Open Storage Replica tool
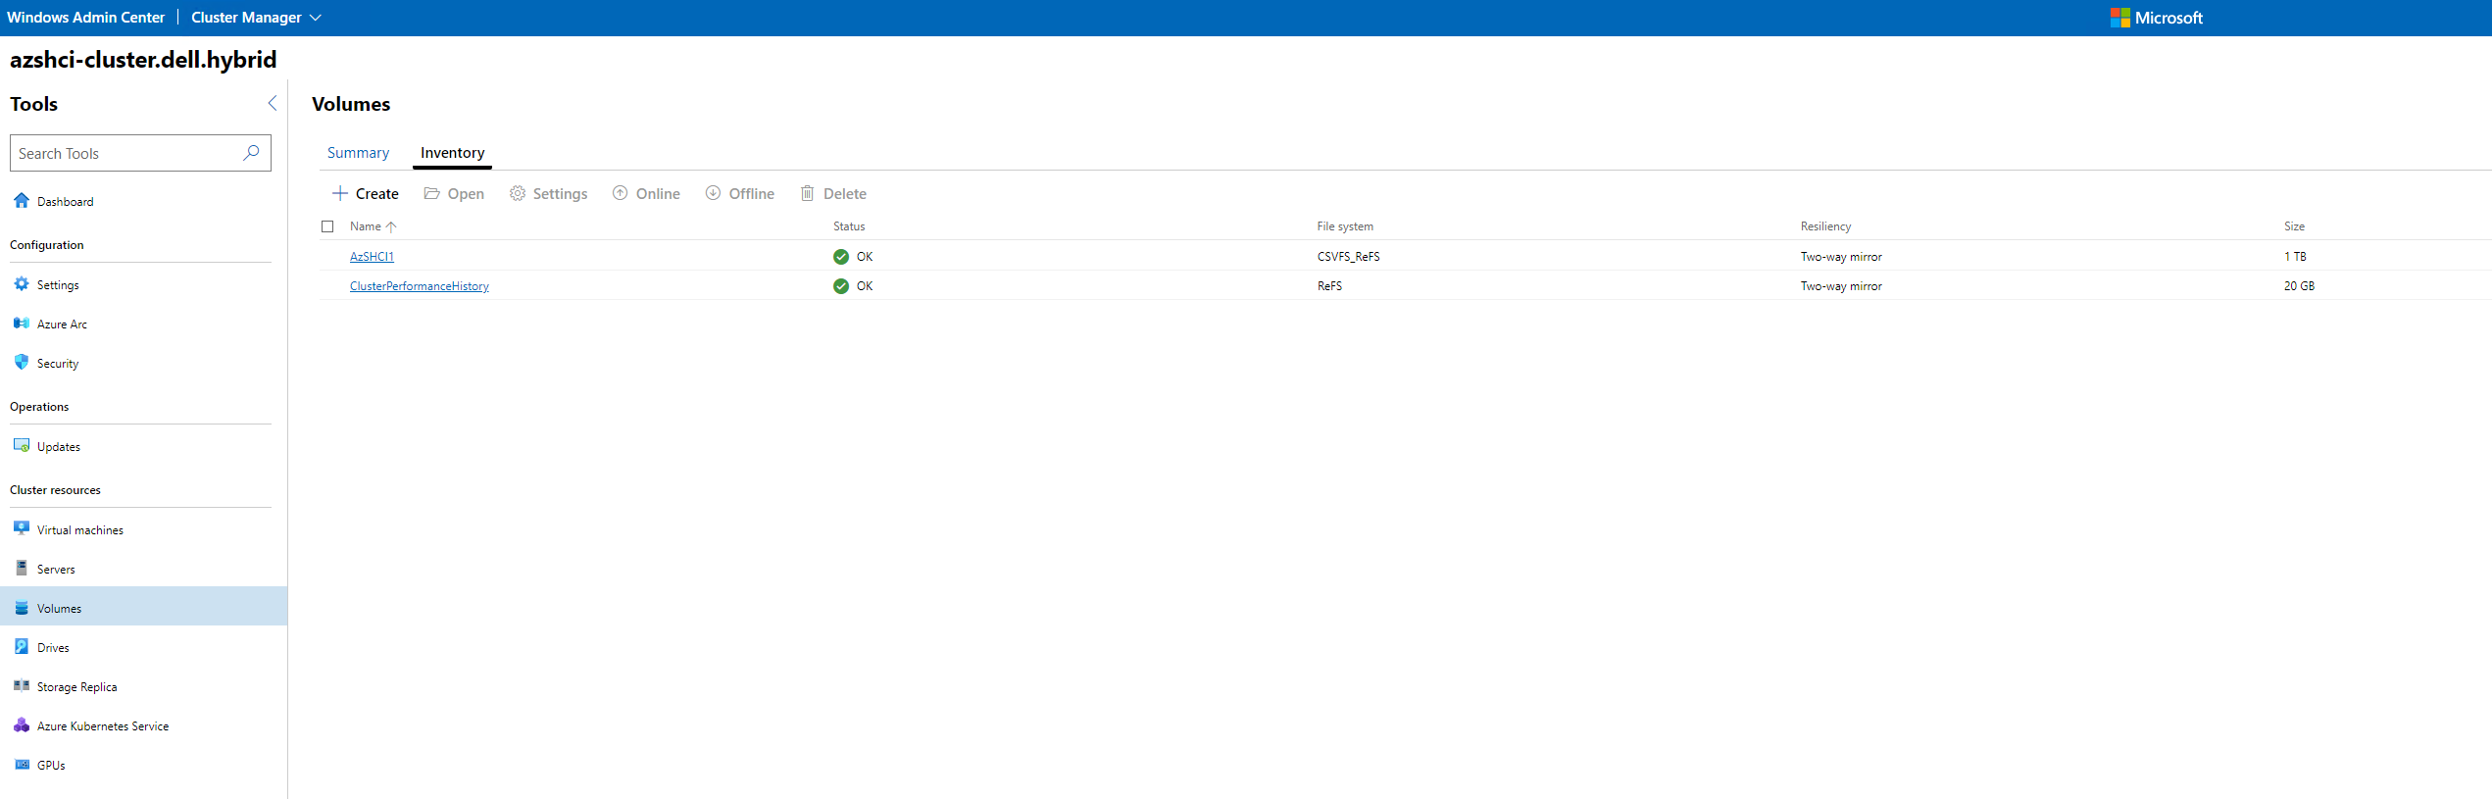The width and height of the screenshot is (2492, 799). (x=76, y=687)
